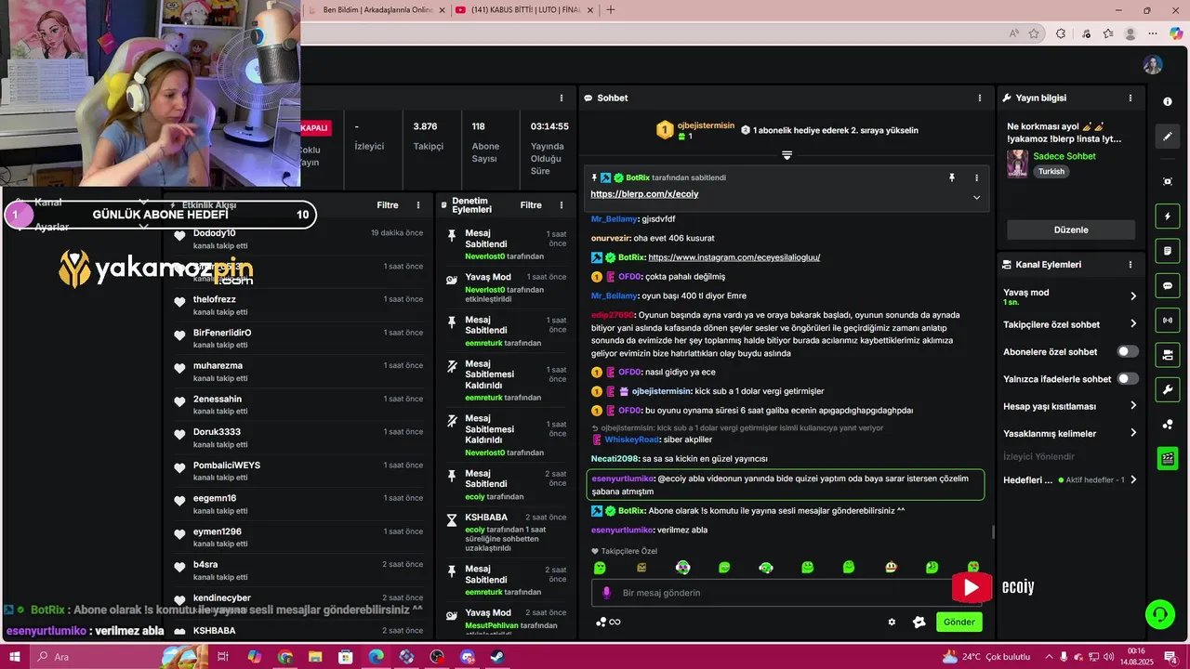Image resolution: width=1190 pixels, height=669 pixels.
Task: Expand Hesap yaşı kısıtlaması arrow
Action: [1132, 406]
